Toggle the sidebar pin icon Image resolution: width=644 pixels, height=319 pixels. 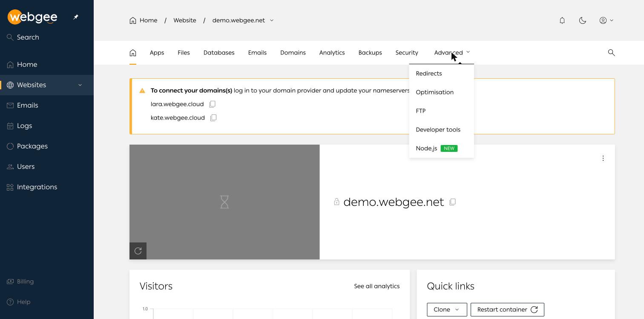[76, 17]
